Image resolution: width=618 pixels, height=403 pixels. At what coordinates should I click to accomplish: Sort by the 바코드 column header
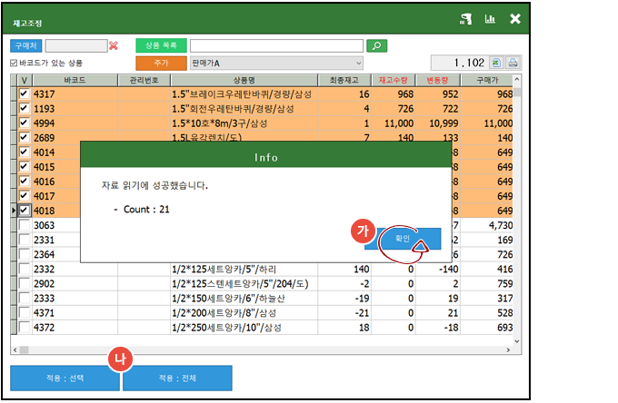pyautogui.click(x=75, y=80)
